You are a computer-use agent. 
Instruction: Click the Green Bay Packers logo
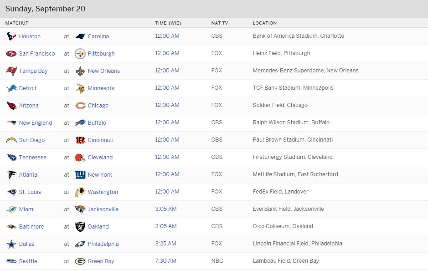(x=80, y=261)
